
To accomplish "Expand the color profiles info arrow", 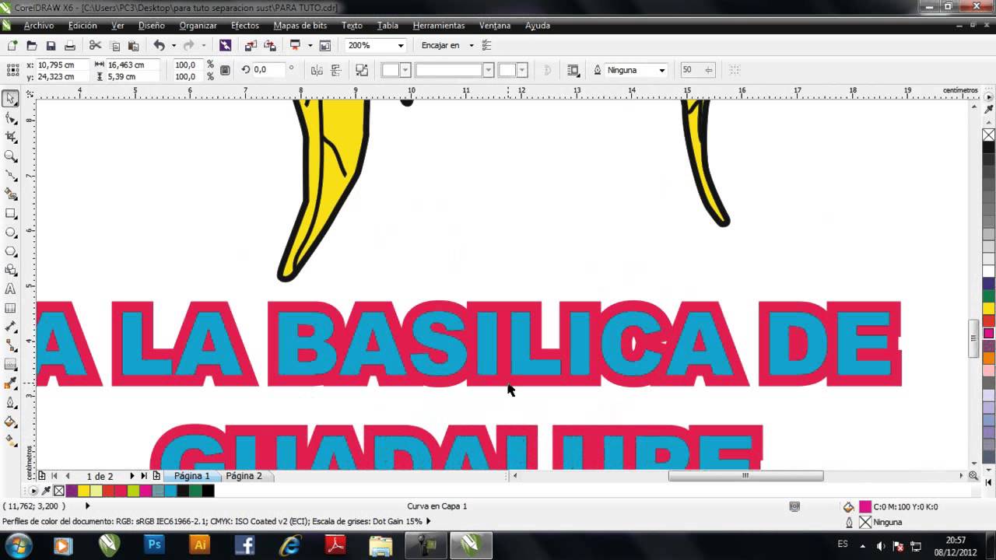I will coord(428,522).
